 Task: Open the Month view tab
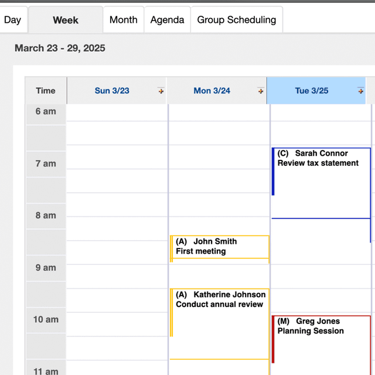tap(124, 20)
